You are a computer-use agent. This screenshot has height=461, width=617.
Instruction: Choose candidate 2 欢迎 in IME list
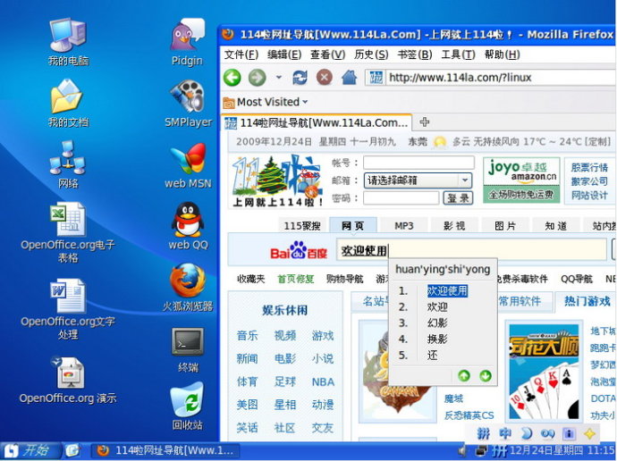(x=437, y=307)
